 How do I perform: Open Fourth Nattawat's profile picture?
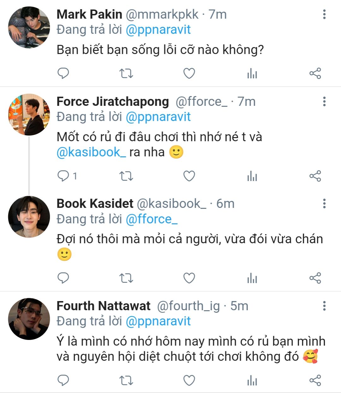click(29, 319)
